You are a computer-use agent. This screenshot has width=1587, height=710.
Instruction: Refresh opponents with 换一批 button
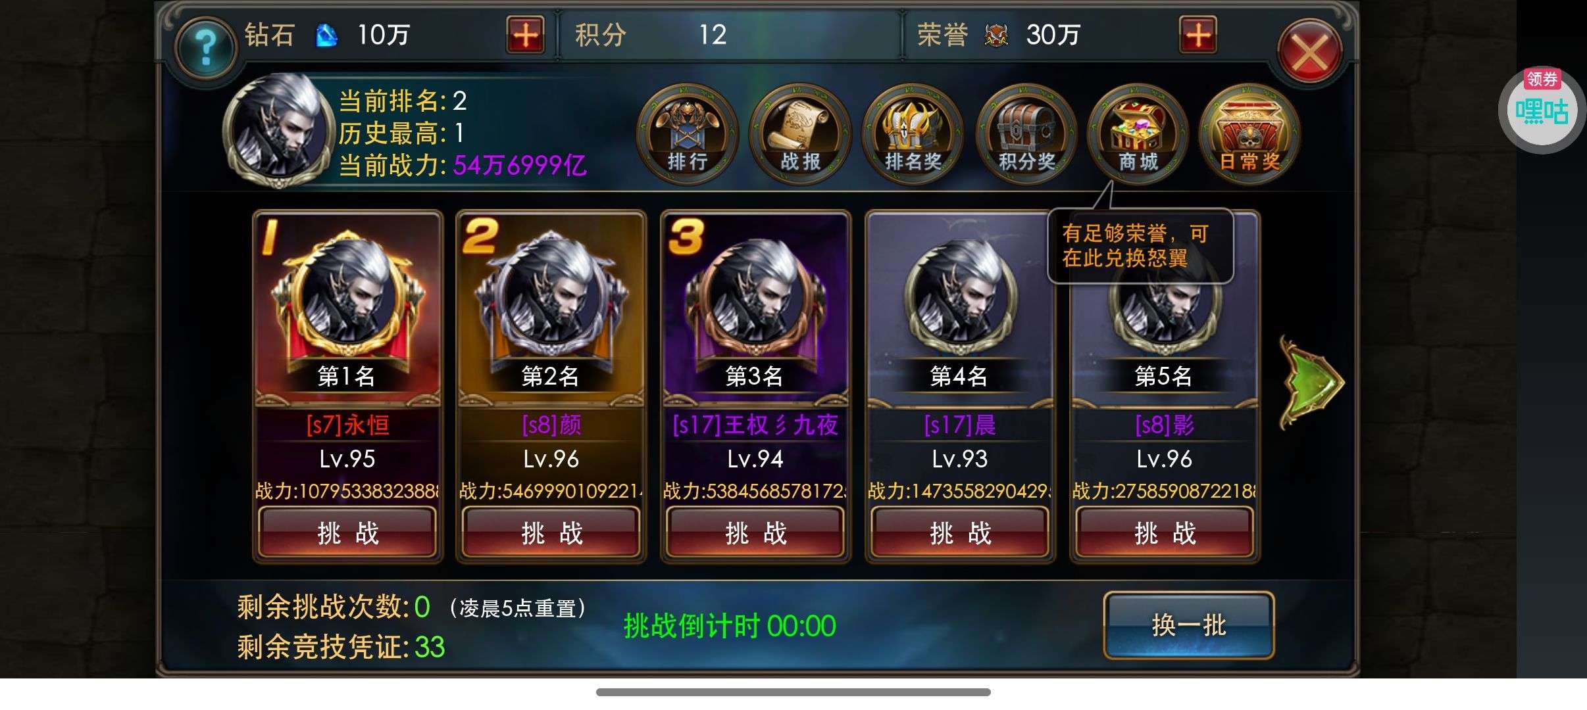(1188, 625)
